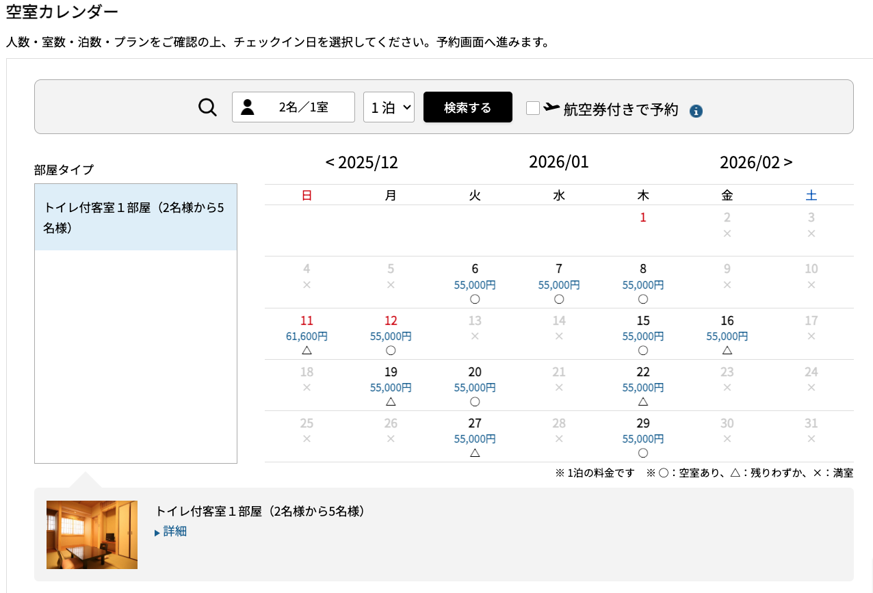
Task: Enable the 航空券付きで予約 checkbox
Action: click(532, 107)
